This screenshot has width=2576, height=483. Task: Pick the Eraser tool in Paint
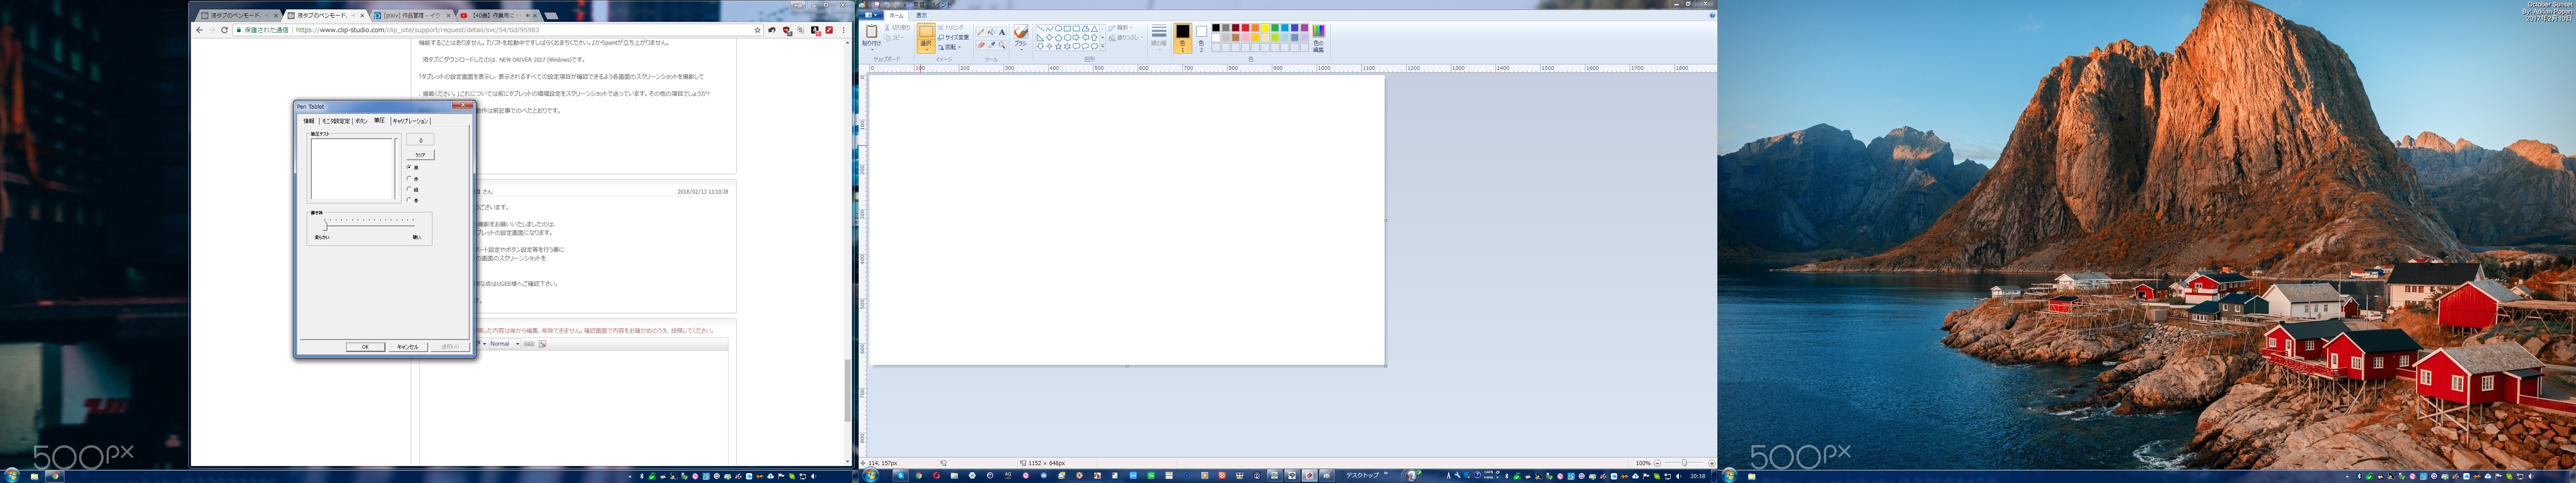click(x=981, y=45)
